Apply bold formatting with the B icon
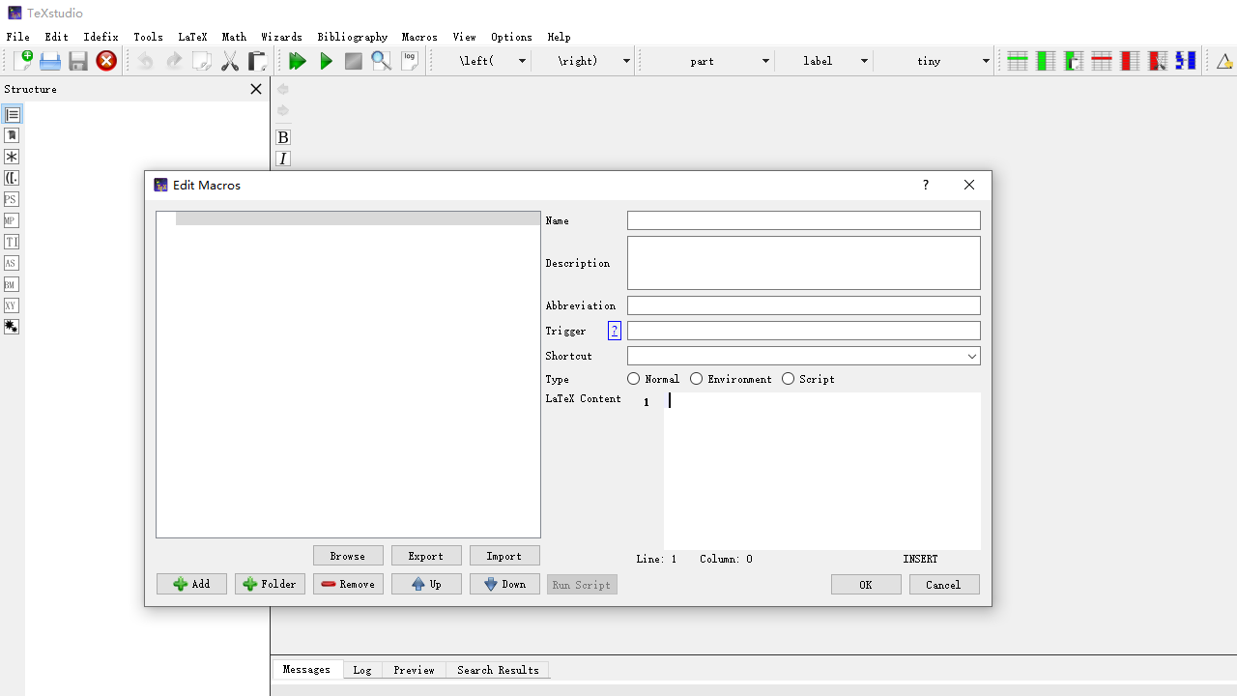Image resolution: width=1237 pixels, height=696 pixels. pyautogui.click(x=282, y=137)
